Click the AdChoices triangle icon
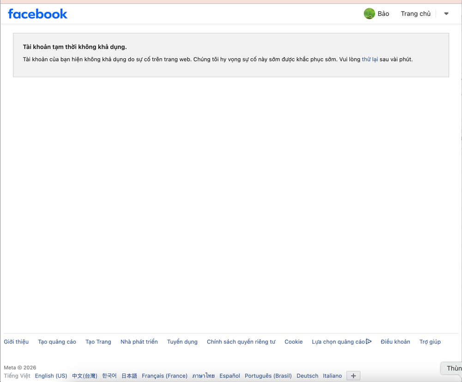Image resolution: width=462 pixels, height=382 pixels. click(x=369, y=341)
